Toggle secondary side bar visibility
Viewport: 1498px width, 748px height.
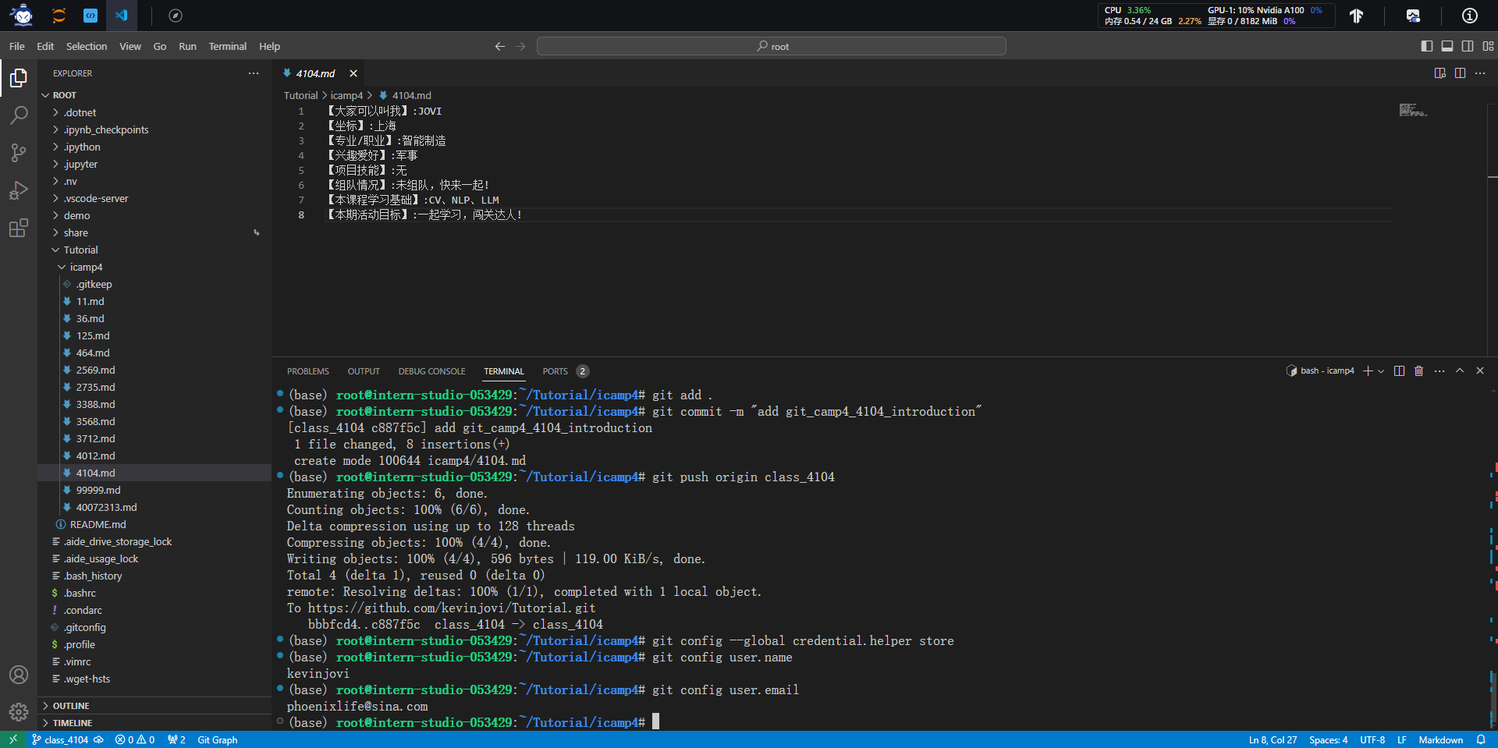pos(1468,47)
